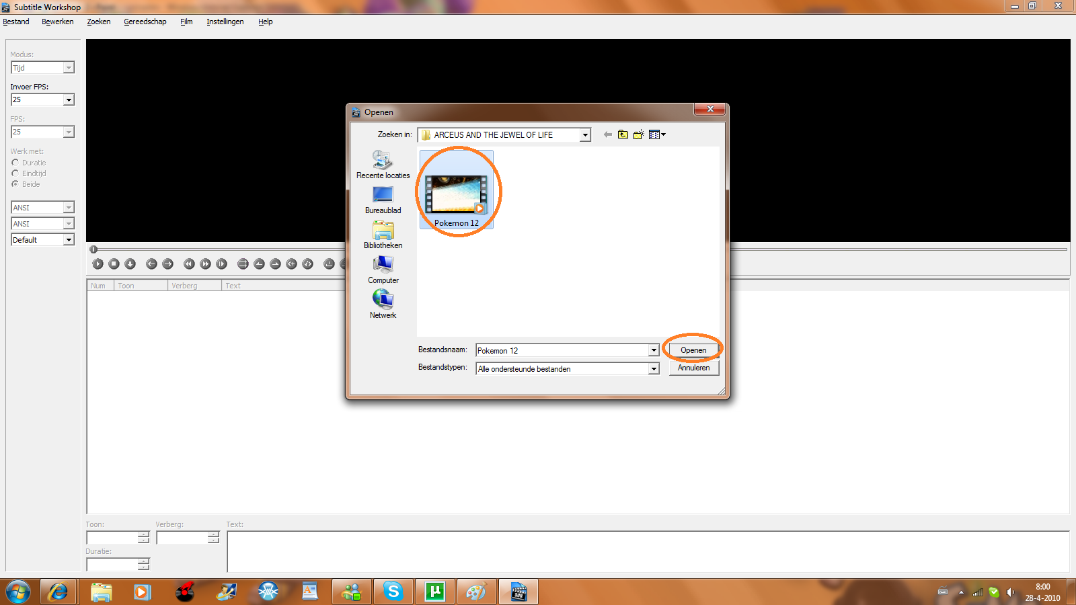This screenshot has height=605, width=1076.
Task: Select Computer in the places bar
Action: (383, 270)
